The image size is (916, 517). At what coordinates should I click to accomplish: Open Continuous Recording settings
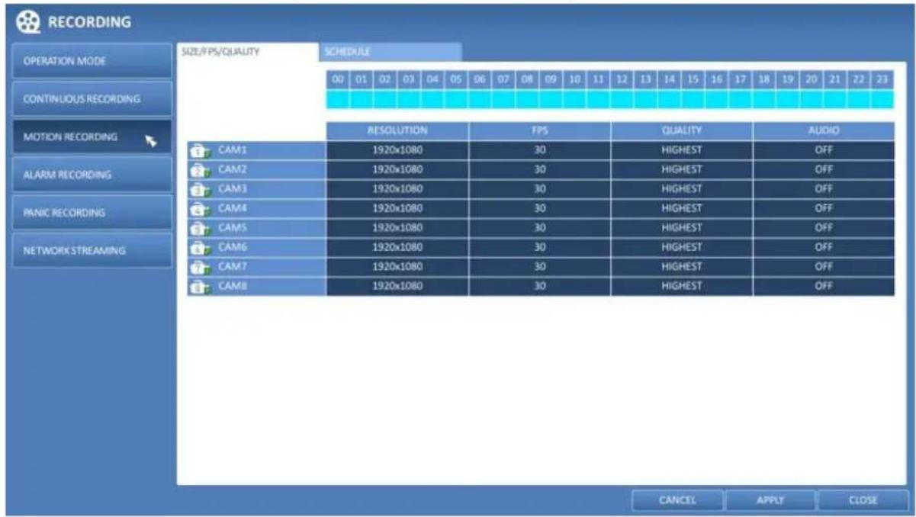pyautogui.click(x=92, y=99)
